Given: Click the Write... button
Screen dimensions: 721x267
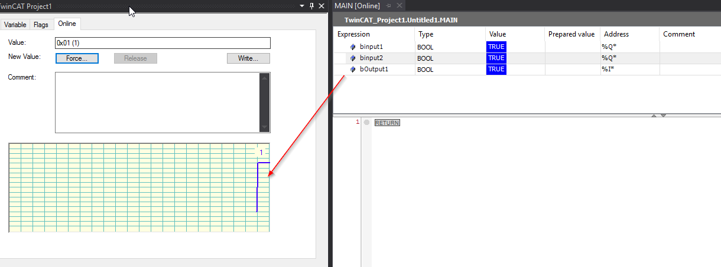Looking at the screenshot, I should click(x=248, y=58).
